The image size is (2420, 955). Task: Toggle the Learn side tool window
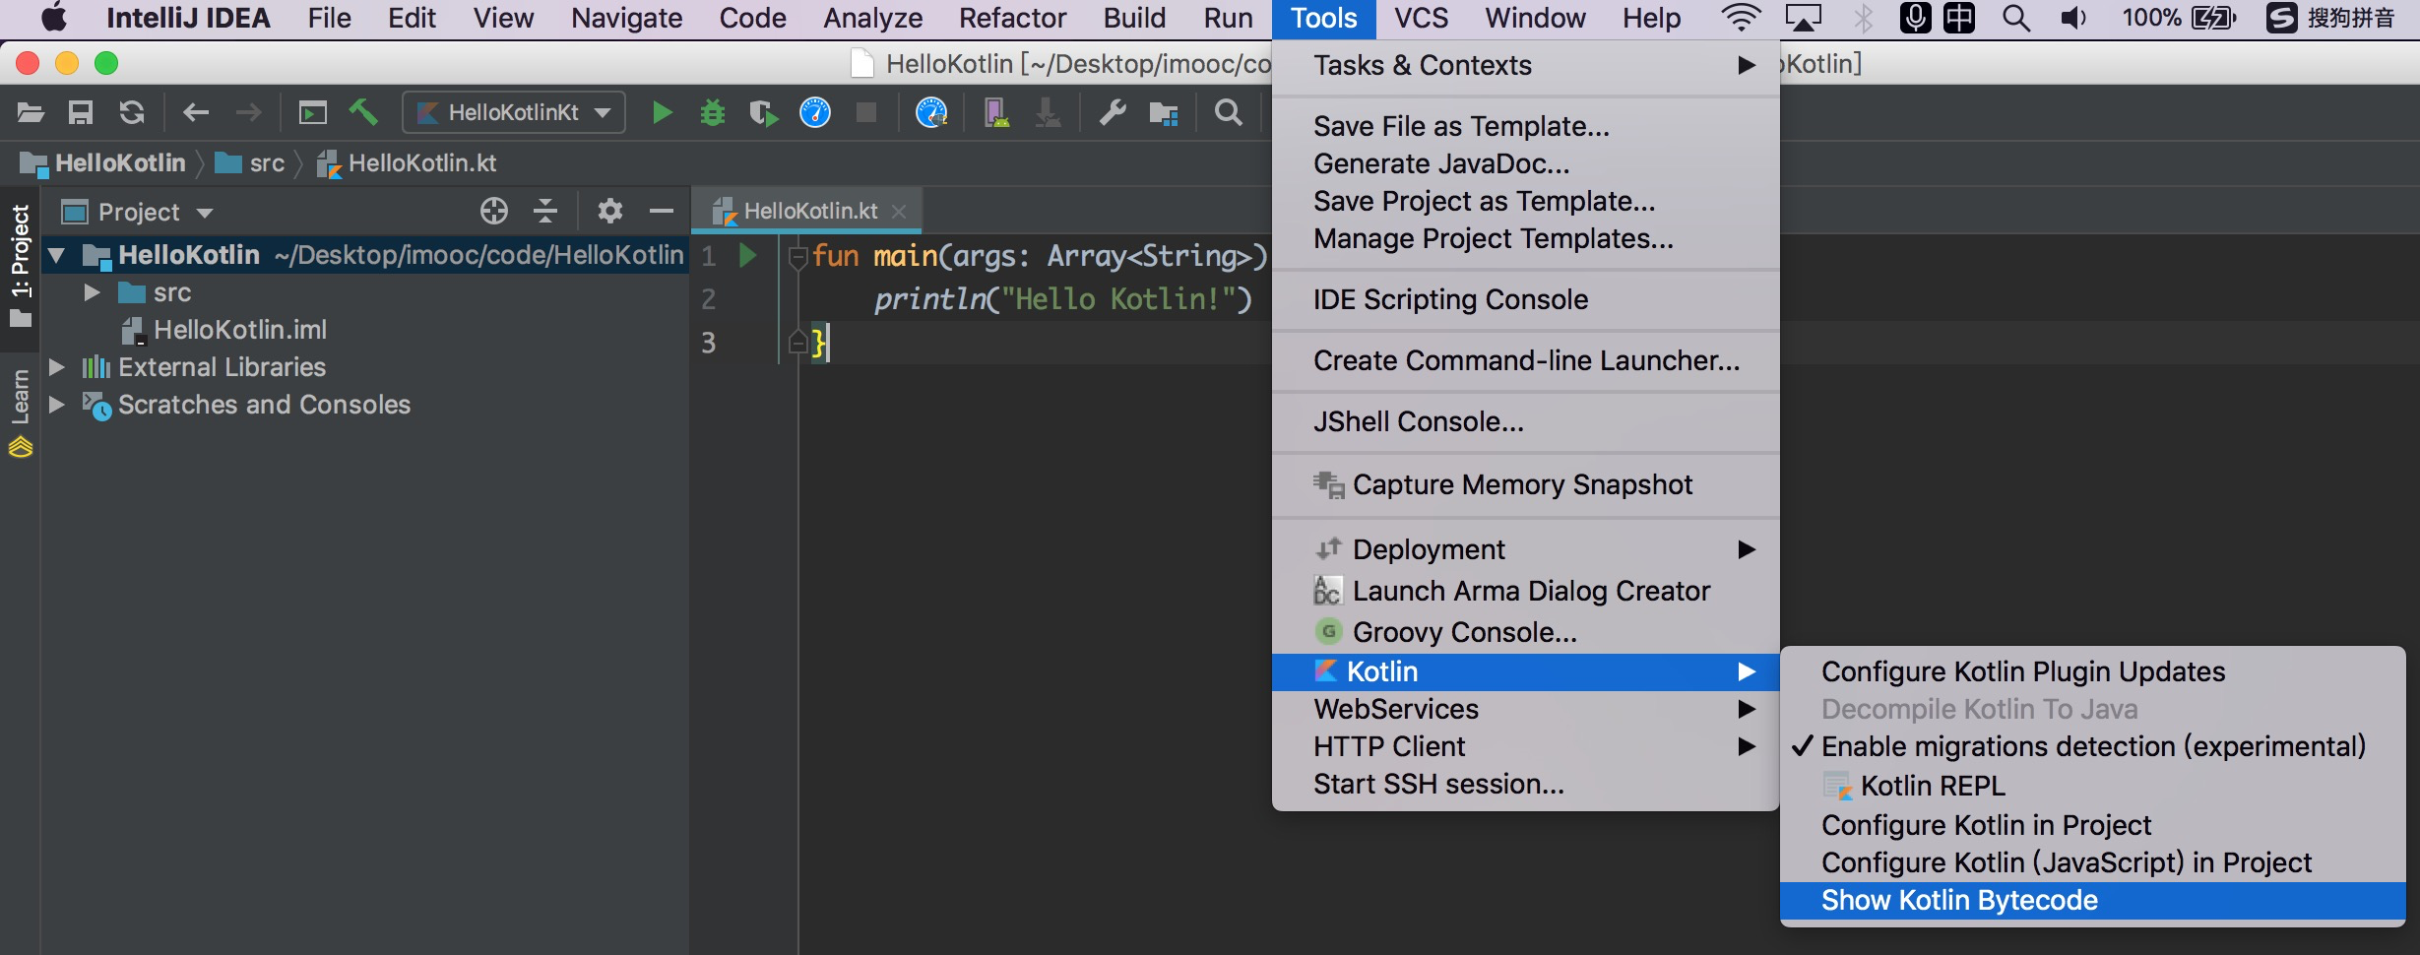(20, 412)
